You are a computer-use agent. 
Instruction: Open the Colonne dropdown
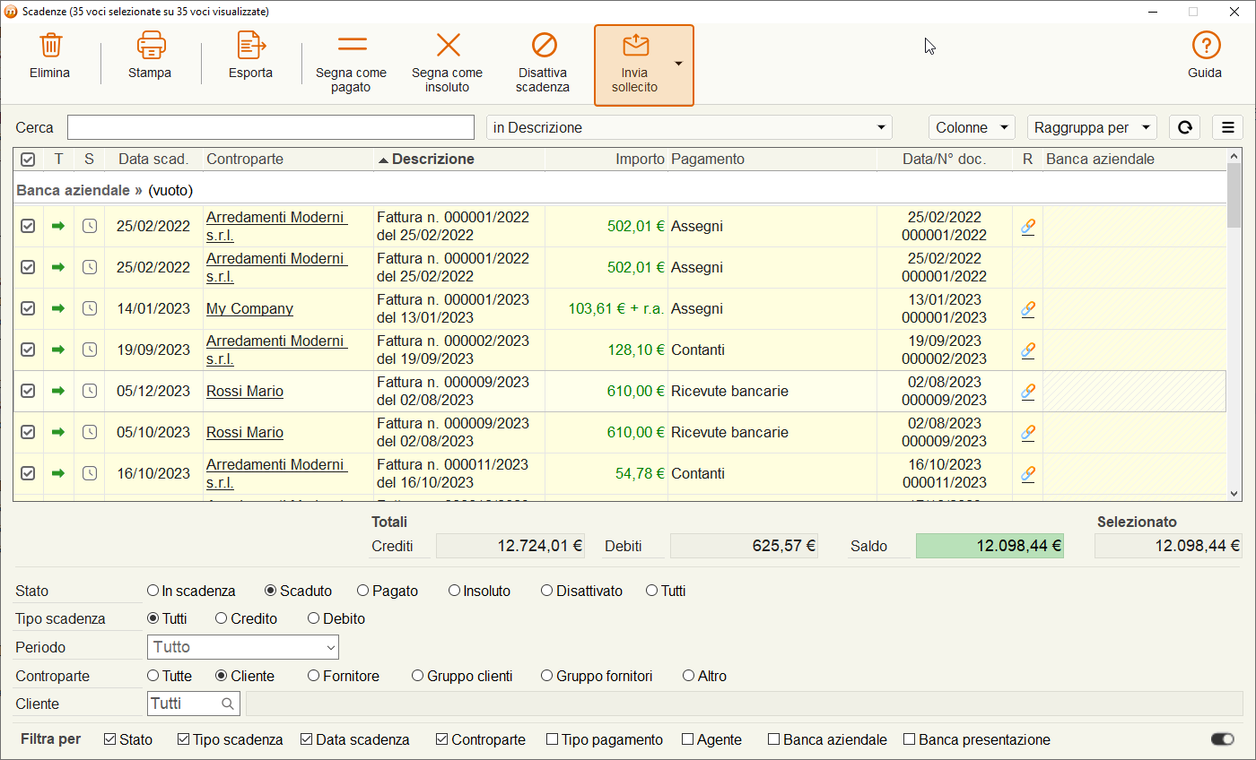(972, 127)
